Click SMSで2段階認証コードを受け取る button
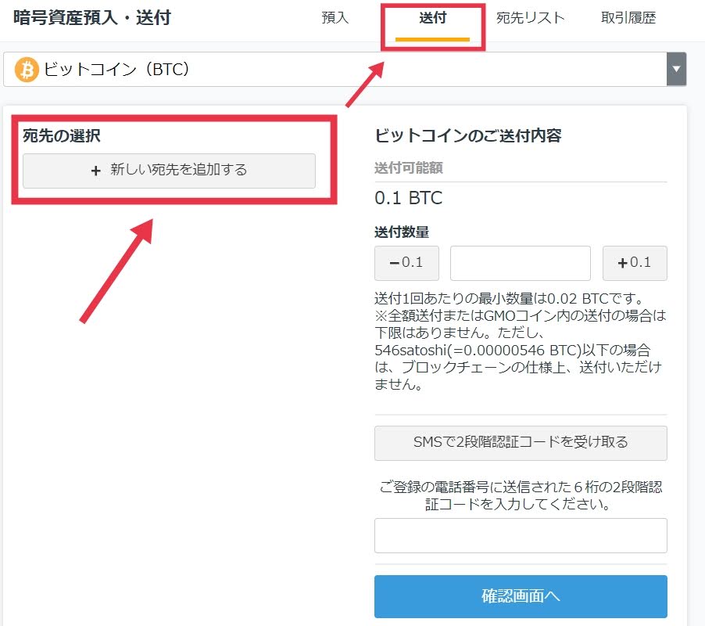Viewport: 705px width, 626px height. coord(521,443)
